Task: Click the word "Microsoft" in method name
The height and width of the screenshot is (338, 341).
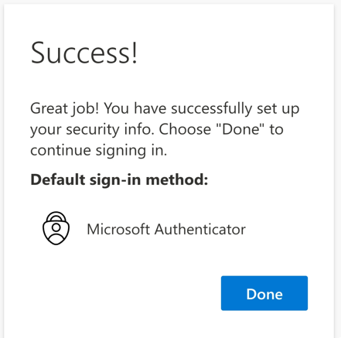Action: tap(118, 229)
